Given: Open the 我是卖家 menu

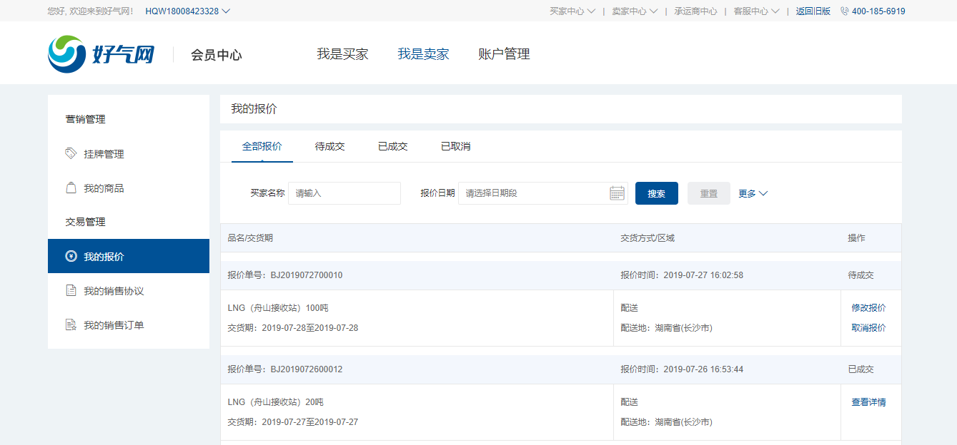Looking at the screenshot, I should (424, 54).
